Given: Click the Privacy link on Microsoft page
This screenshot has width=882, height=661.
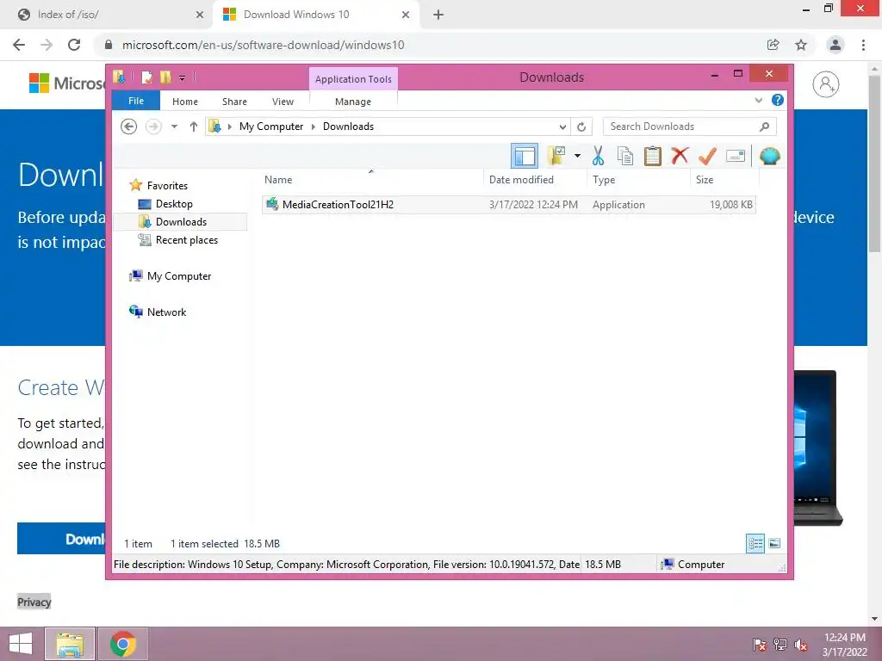Looking at the screenshot, I should 34,602.
